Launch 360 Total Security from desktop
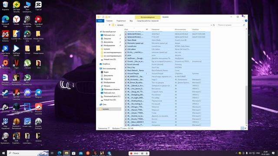Viewport: 278px width, 156px height. click(x=17, y=7)
